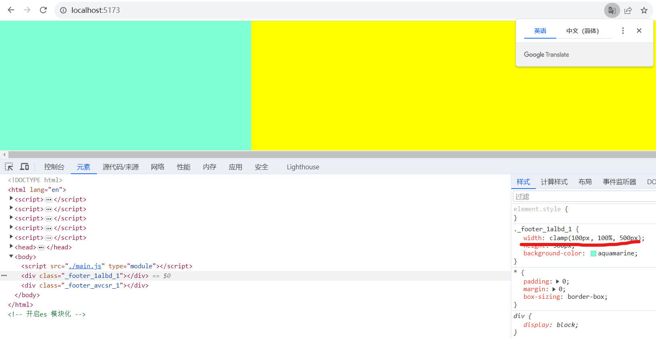Open translate popup options menu
This screenshot has width=656, height=339.
coord(623,31)
